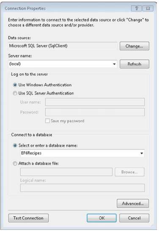Image resolution: width=159 pixels, height=232 pixels.
Task: Expand the Server name dropdown arrow
Action: [x=114, y=64]
